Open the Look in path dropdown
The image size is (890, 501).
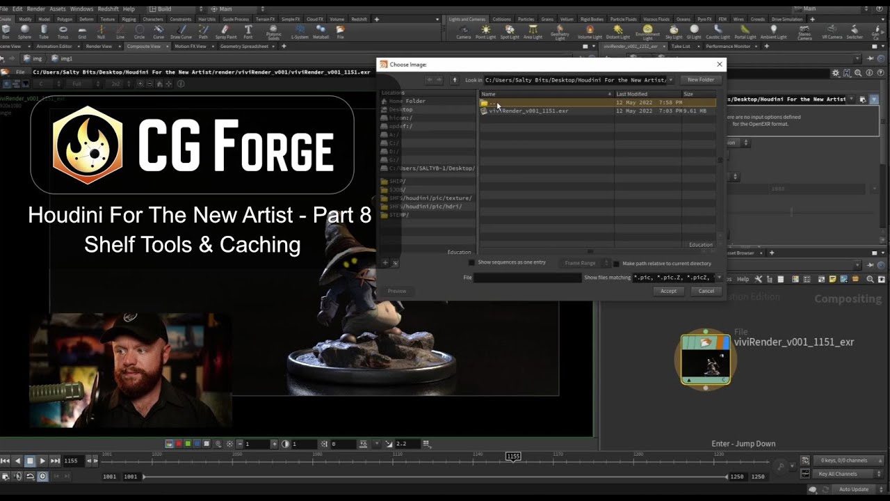(x=671, y=80)
